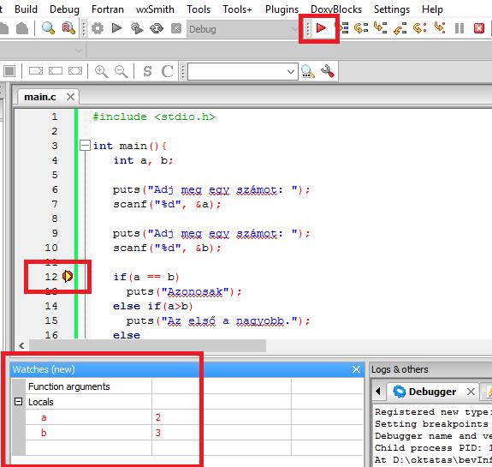Open settings with the wrench icon

tap(327, 71)
